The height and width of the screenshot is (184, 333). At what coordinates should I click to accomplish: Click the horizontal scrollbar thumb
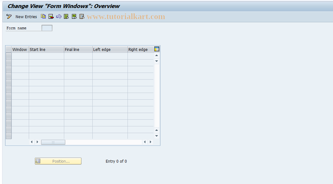click(53, 142)
